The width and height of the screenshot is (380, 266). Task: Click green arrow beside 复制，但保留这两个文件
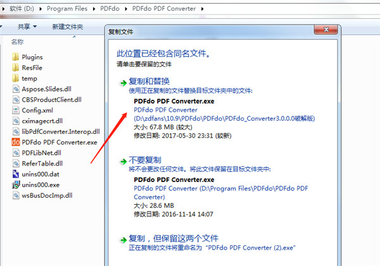click(x=123, y=240)
